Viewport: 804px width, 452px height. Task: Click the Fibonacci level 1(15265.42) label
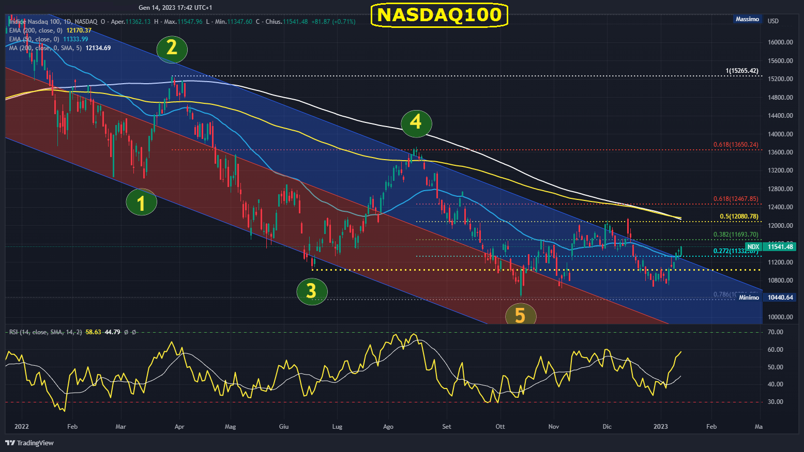742,71
